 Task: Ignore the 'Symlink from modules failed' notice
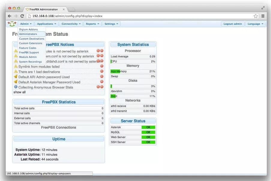(102, 66)
